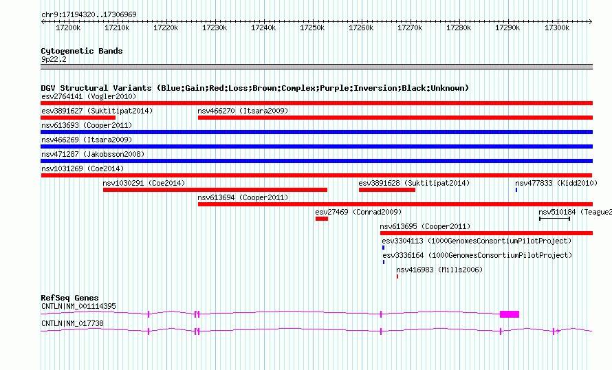Click nsv1031269 (Coe2014) label
Image resolution: width=612 pixels, height=370 pixels.
pos(83,168)
